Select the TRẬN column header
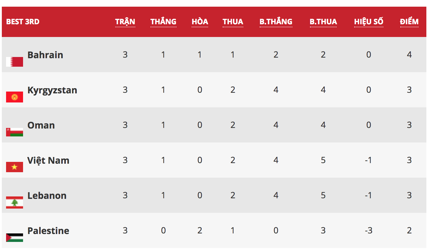This screenshot has height=251, width=430. 125,22
